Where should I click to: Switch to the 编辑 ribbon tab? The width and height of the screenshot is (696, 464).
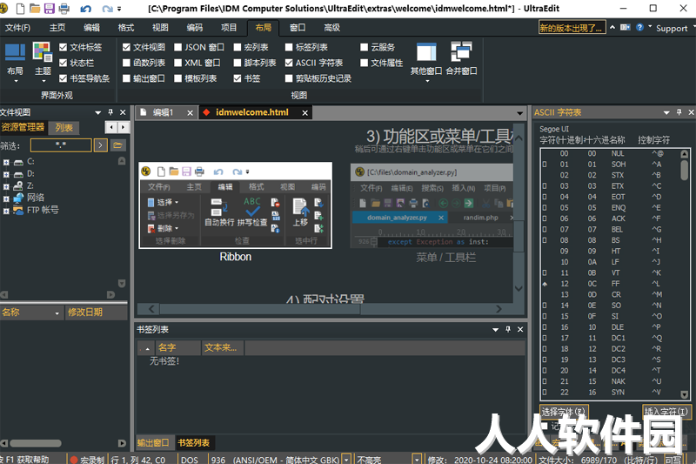(92, 28)
